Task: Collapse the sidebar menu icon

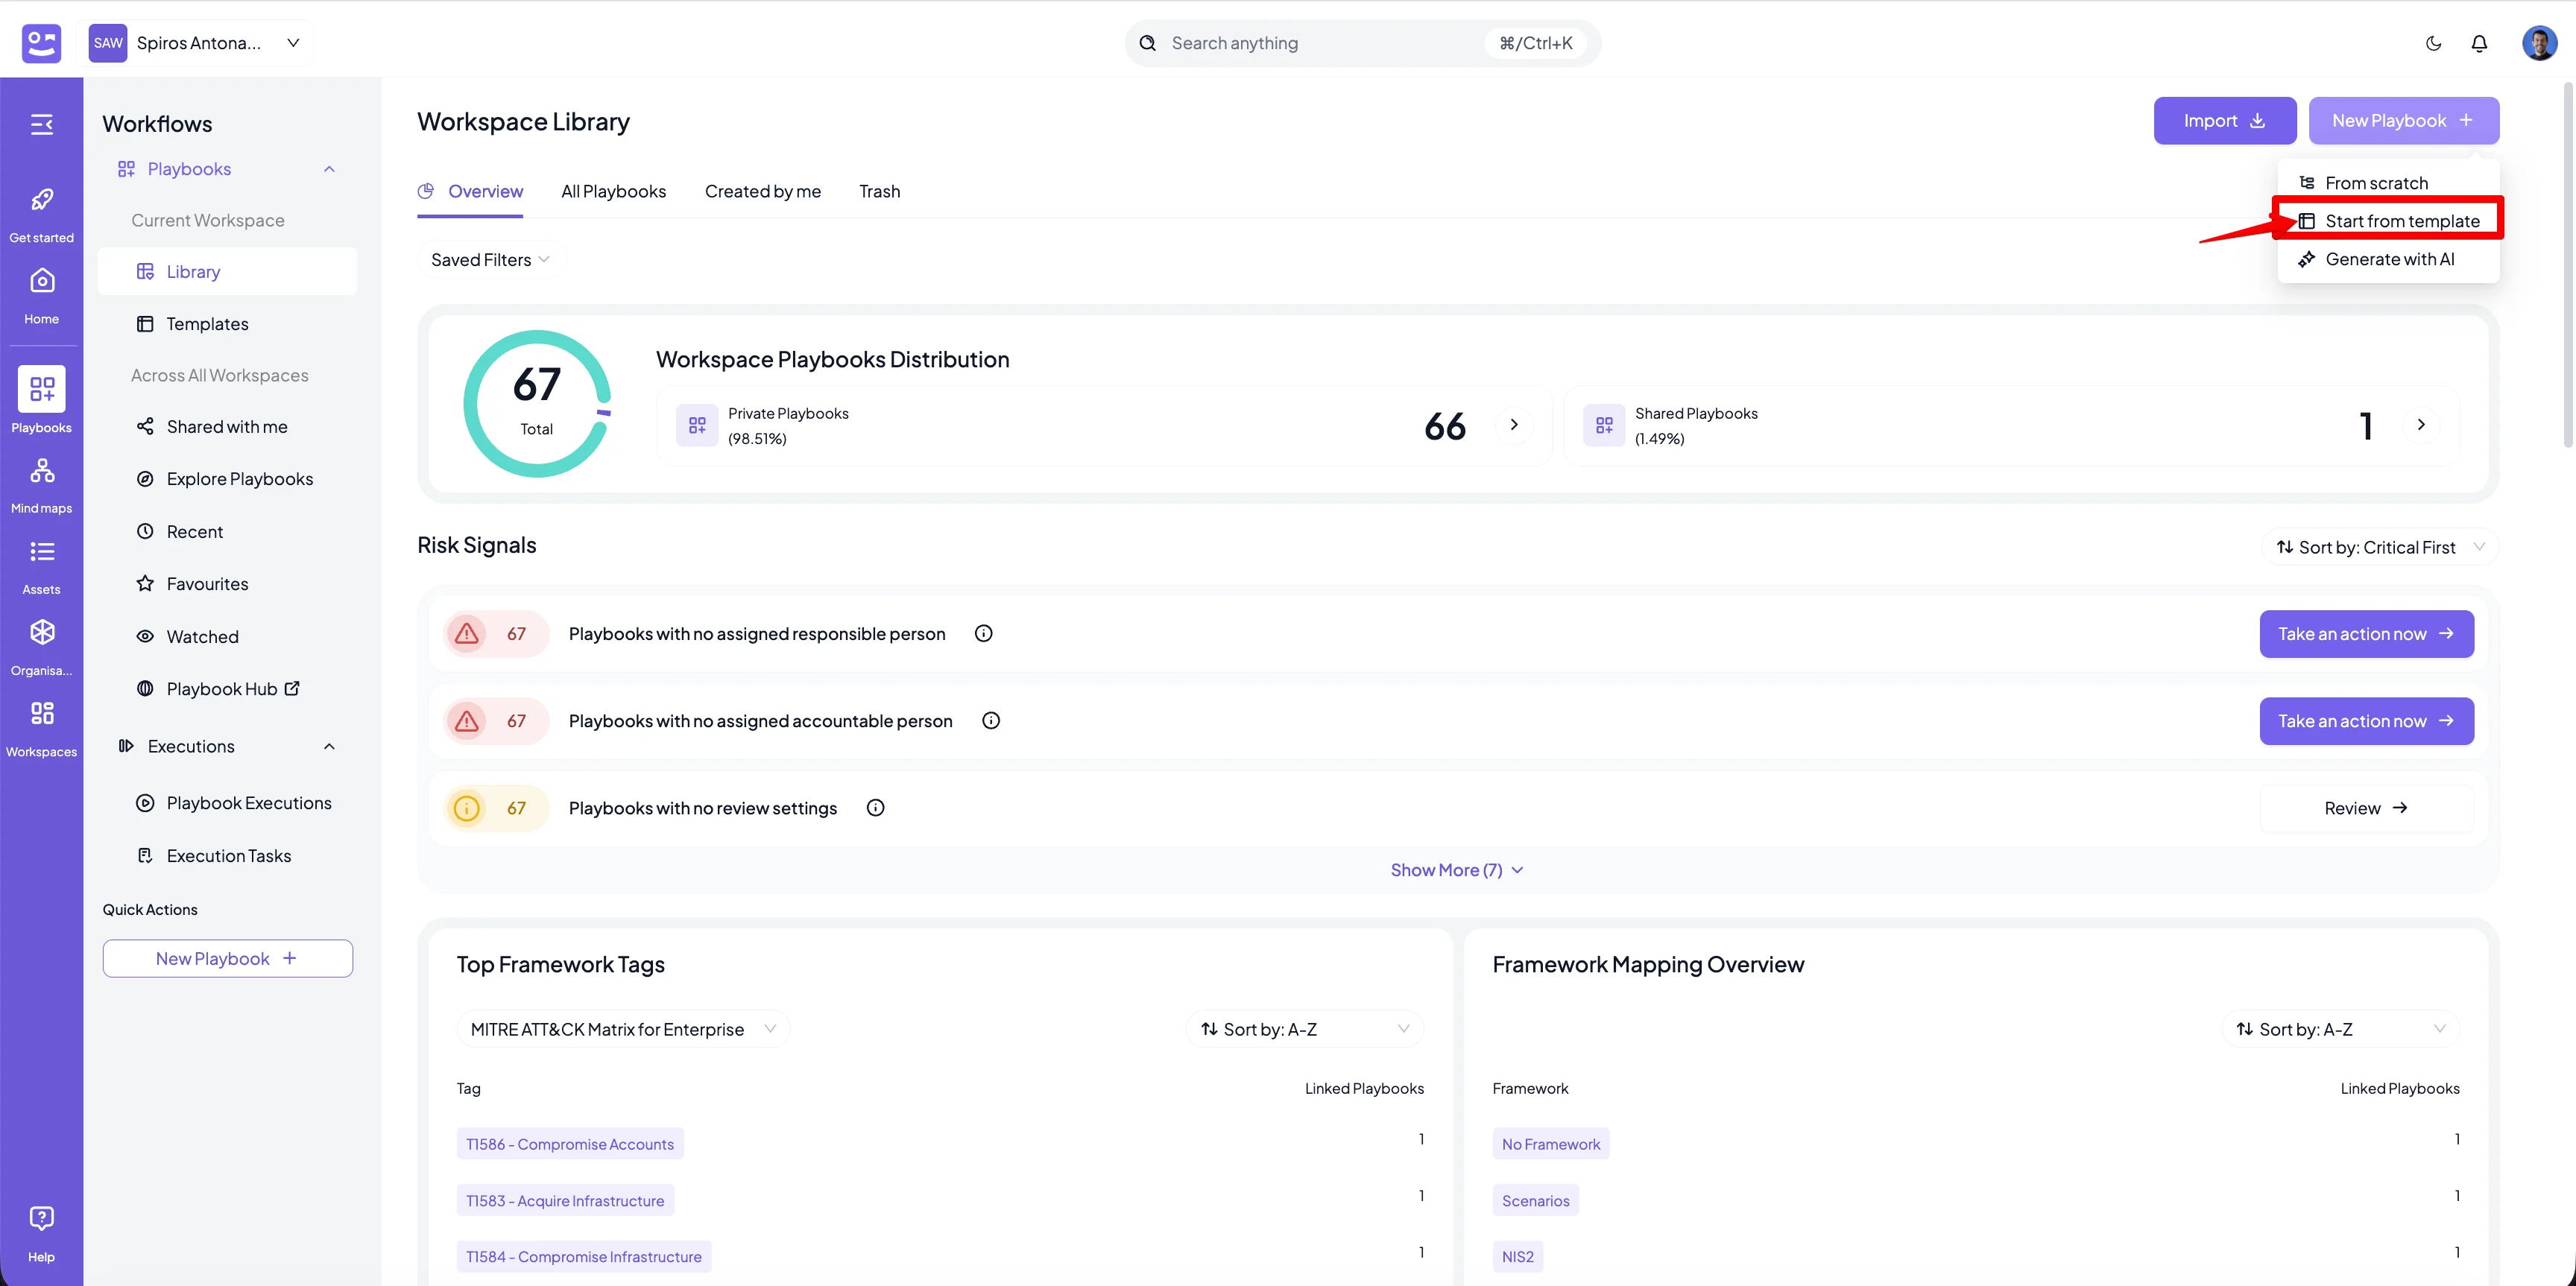Action: coord(41,124)
